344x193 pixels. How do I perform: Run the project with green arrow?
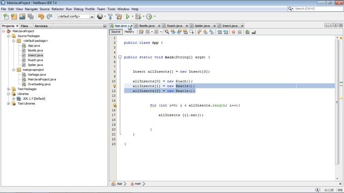coord(127,17)
